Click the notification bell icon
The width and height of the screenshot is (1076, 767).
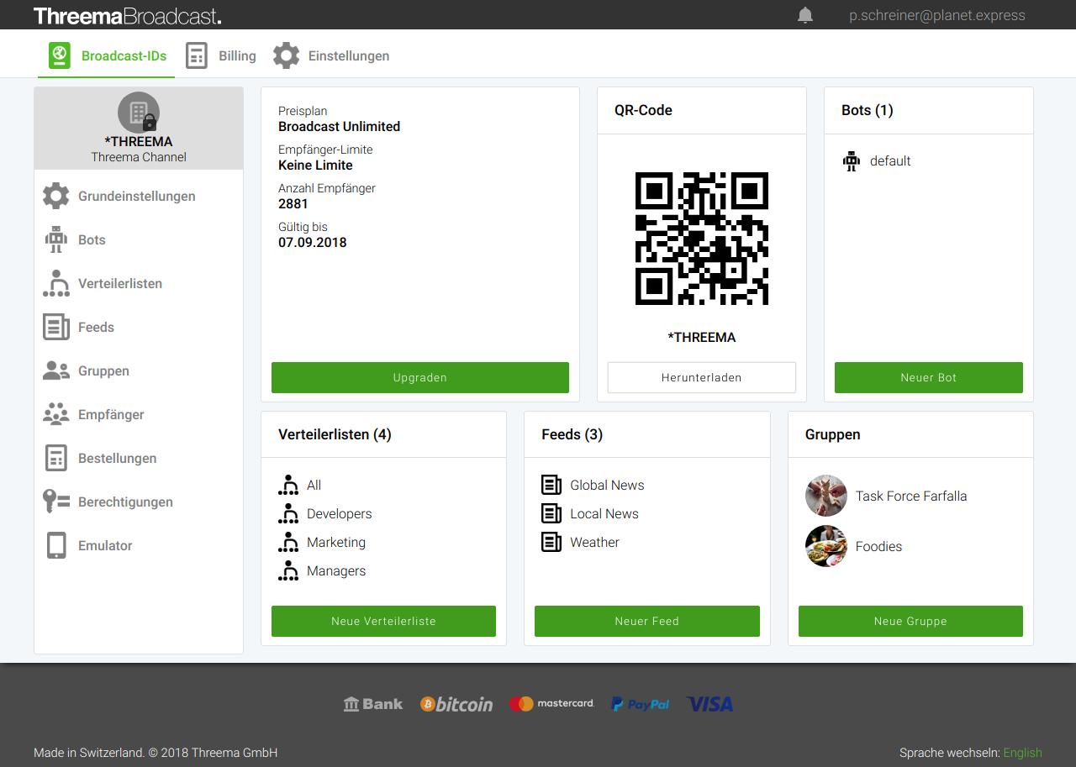[805, 15]
